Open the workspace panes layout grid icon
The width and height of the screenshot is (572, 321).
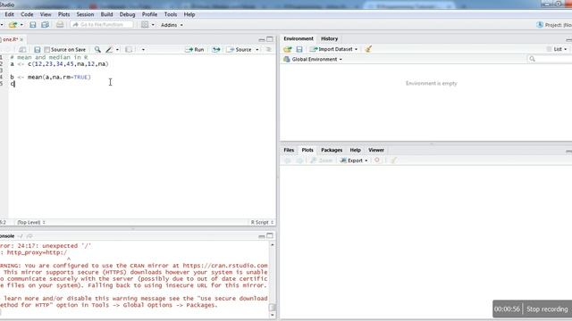pyautogui.click(x=145, y=25)
